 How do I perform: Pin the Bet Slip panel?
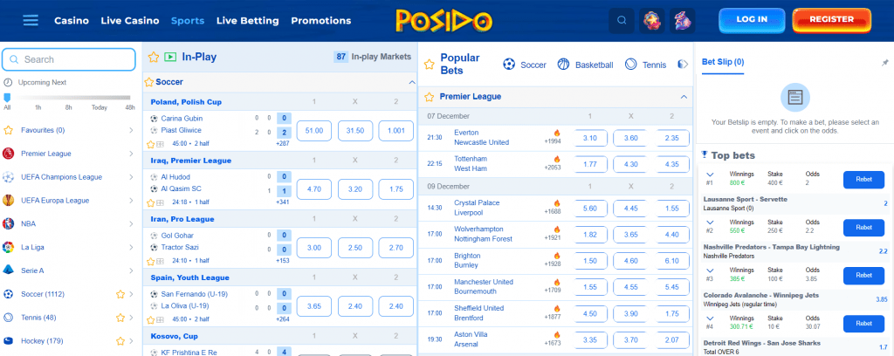pyautogui.click(x=885, y=62)
